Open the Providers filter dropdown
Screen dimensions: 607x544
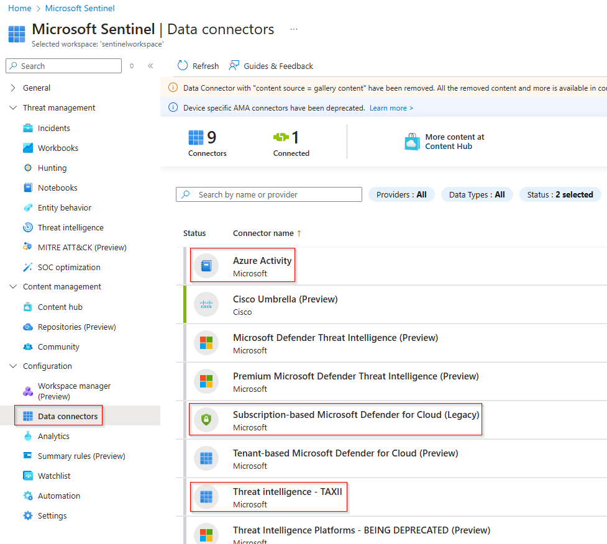[x=401, y=195]
